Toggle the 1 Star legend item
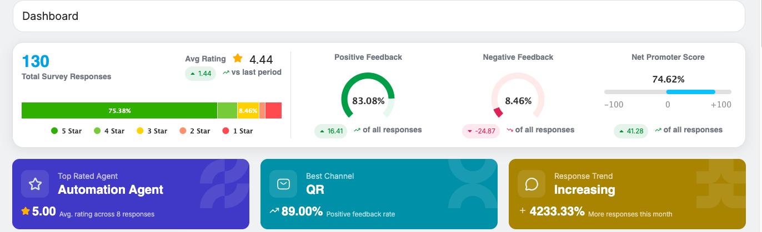This screenshot has width=762, height=232. coord(237,131)
